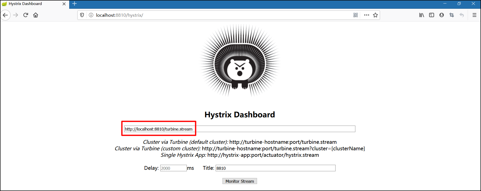The width and height of the screenshot is (481, 191).
Task: Reload the Hystrix Dashboard page
Action: [x=26, y=15]
